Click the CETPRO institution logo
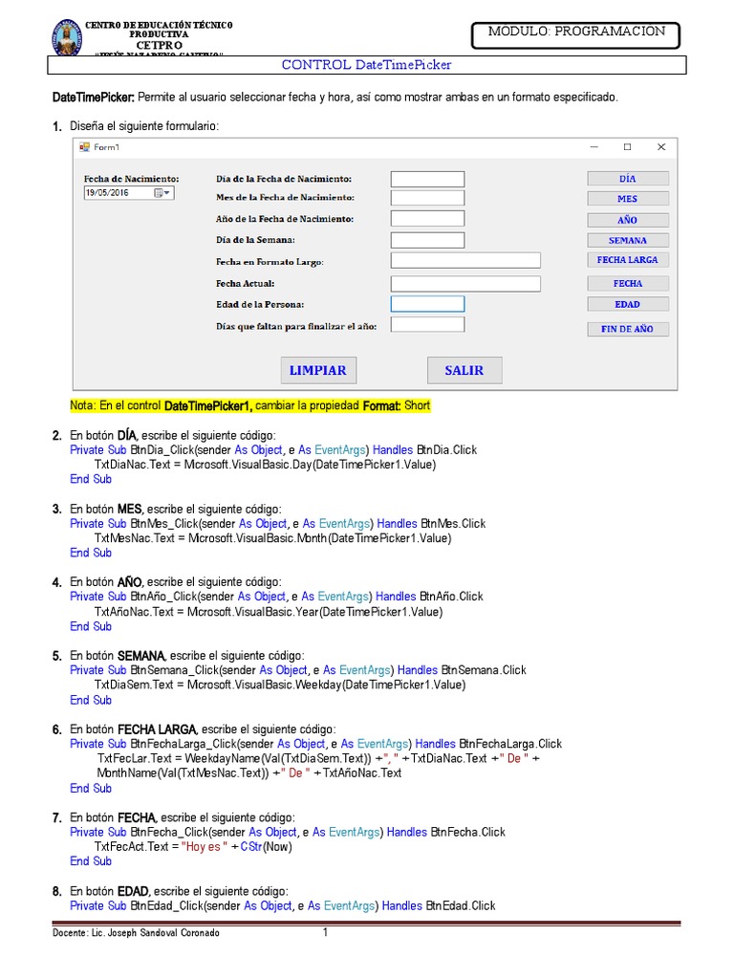 pos(66,37)
